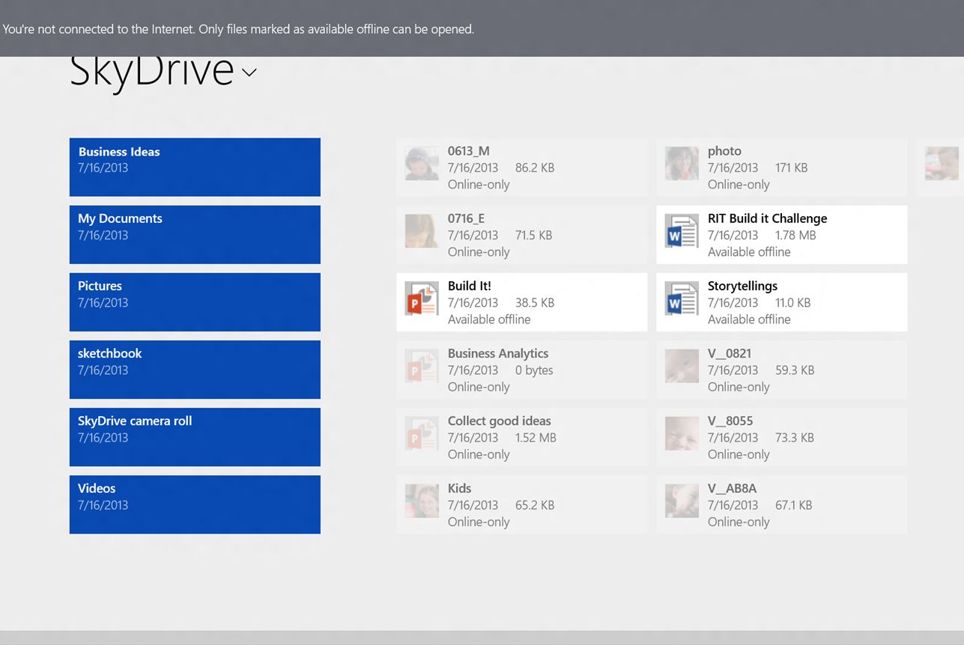Click the 1.52 MB file size text
Image resolution: width=964 pixels, height=645 pixels.
[536, 437]
